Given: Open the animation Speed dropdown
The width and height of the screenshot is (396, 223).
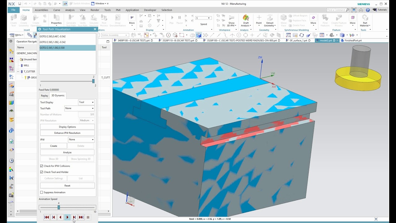Looking at the screenshot, I should 203,18.
